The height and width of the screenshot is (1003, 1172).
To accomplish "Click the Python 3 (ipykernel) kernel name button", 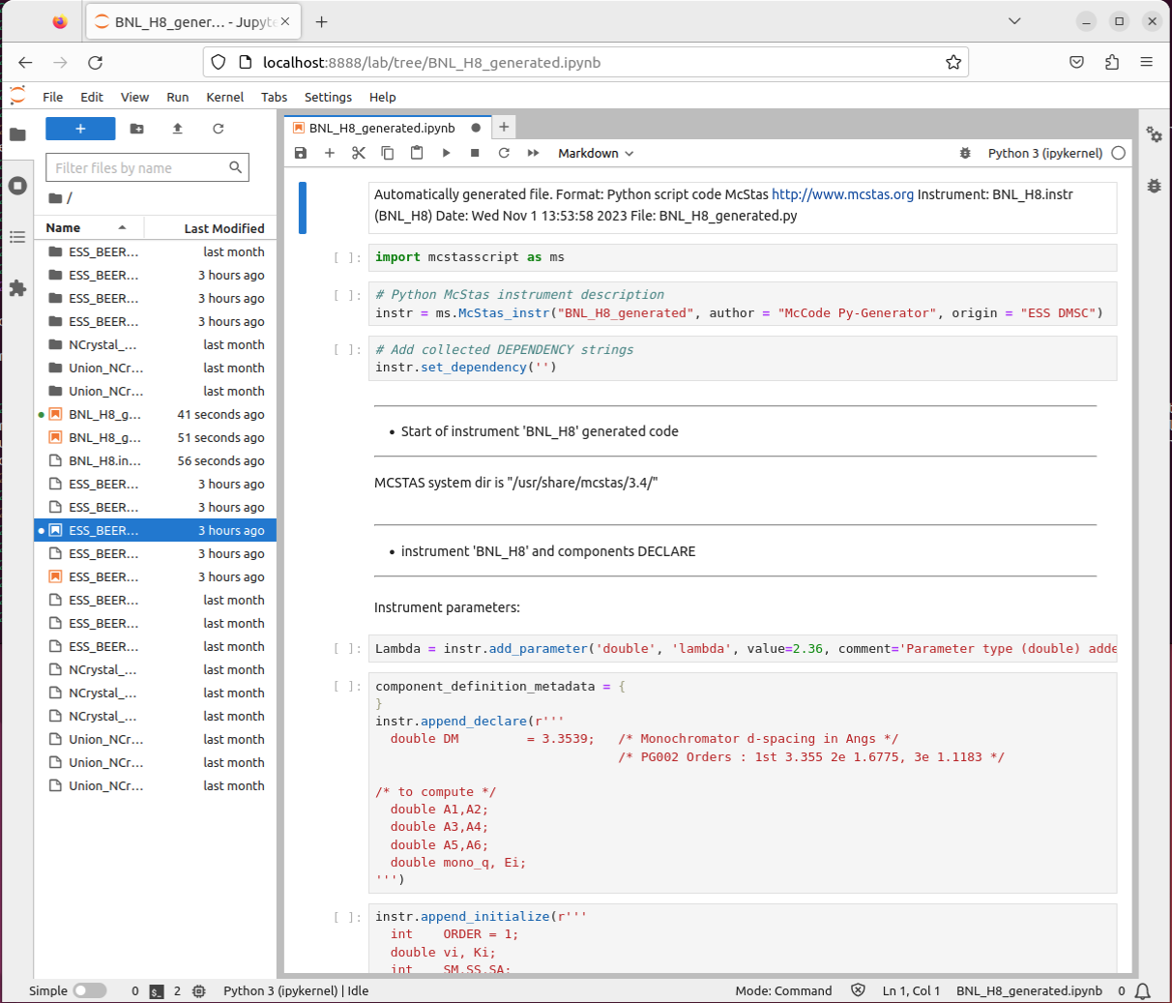I will tap(1044, 153).
